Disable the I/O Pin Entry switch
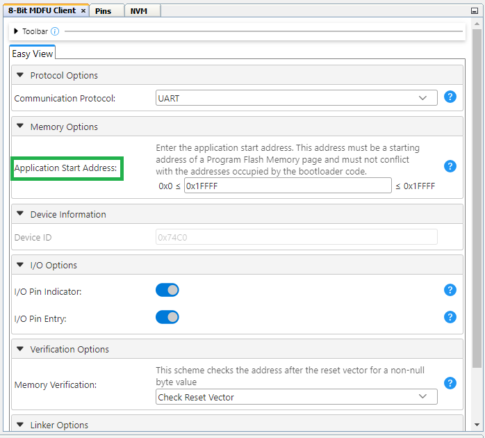Screen dimensions: 485x438 pyautogui.click(x=167, y=317)
